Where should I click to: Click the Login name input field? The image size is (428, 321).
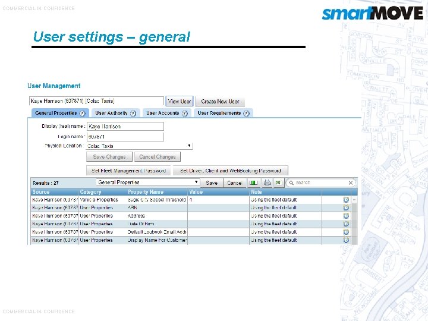[x=125, y=137]
